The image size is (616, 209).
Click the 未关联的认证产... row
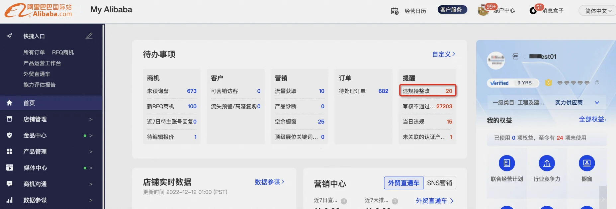pyautogui.click(x=427, y=137)
